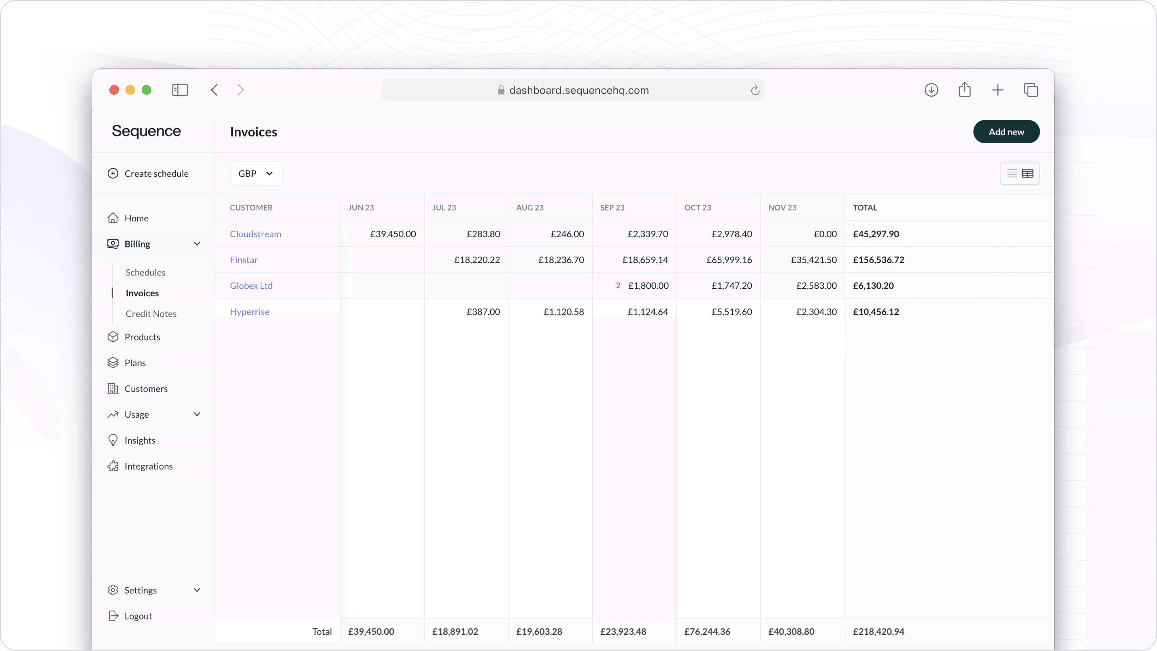The width and height of the screenshot is (1157, 651).
Task: Click the browser address bar
Action: pos(573,90)
